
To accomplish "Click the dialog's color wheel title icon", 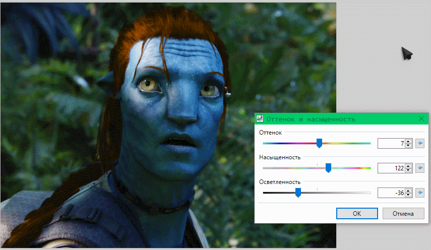I will tap(260, 119).
